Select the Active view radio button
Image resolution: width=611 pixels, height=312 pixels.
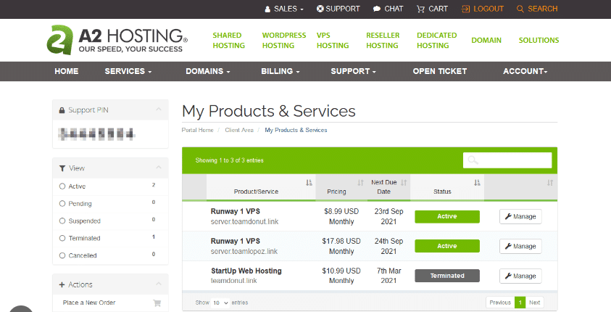(x=62, y=186)
